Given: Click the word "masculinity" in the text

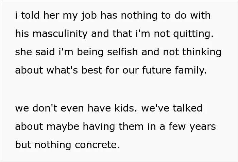Looking at the screenshot, I should tap(60, 34).
